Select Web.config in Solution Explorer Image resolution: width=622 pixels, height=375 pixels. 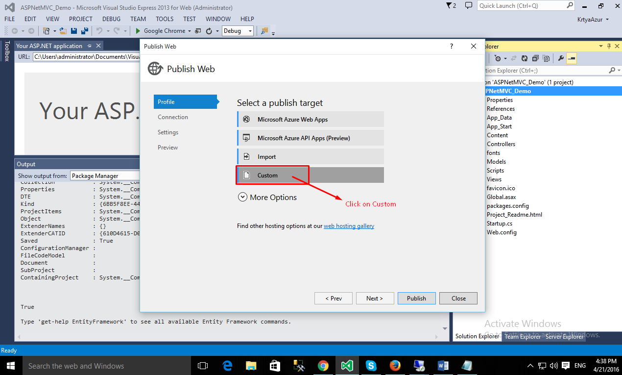point(502,232)
